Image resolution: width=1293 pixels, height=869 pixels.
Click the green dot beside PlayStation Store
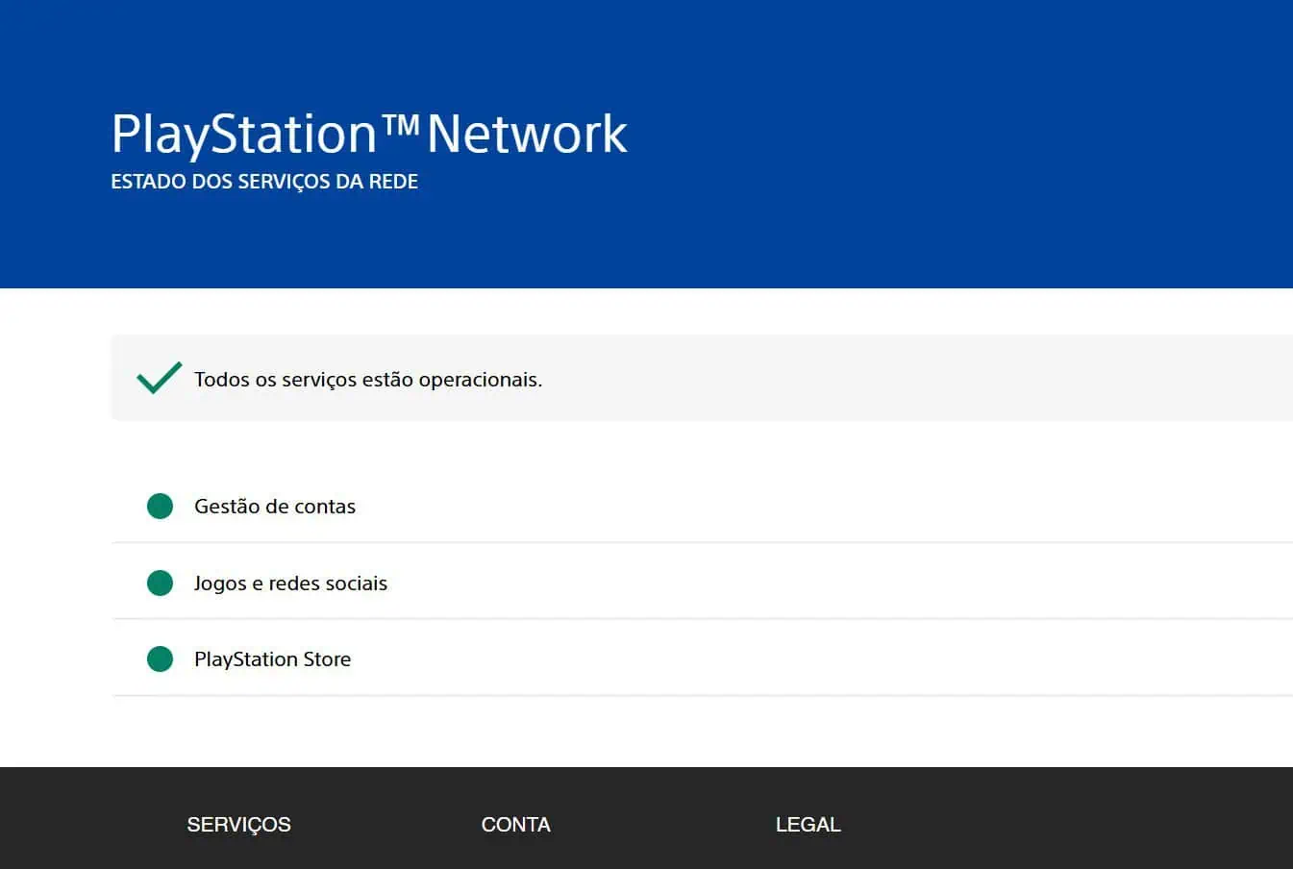[x=160, y=658]
